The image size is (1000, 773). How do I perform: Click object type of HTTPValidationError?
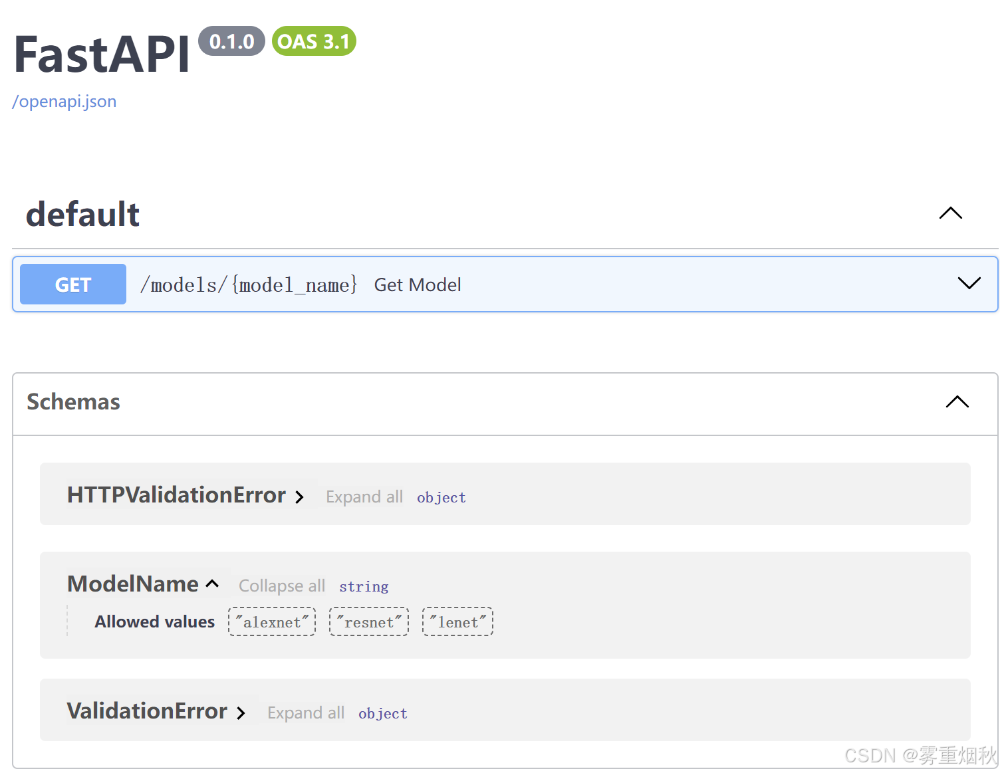[441, 498]
